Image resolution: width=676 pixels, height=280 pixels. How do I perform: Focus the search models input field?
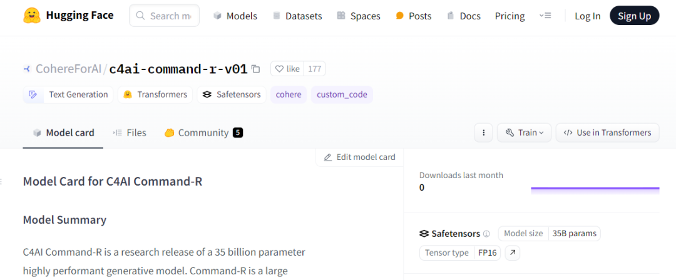170,16
